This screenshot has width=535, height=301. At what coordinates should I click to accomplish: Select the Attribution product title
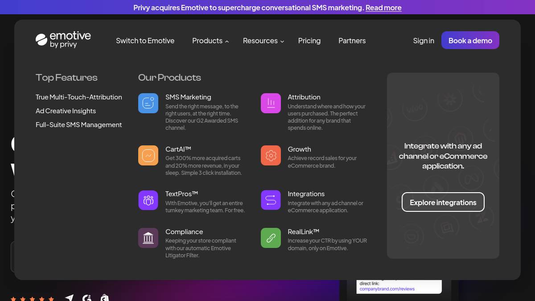[304, 97]
